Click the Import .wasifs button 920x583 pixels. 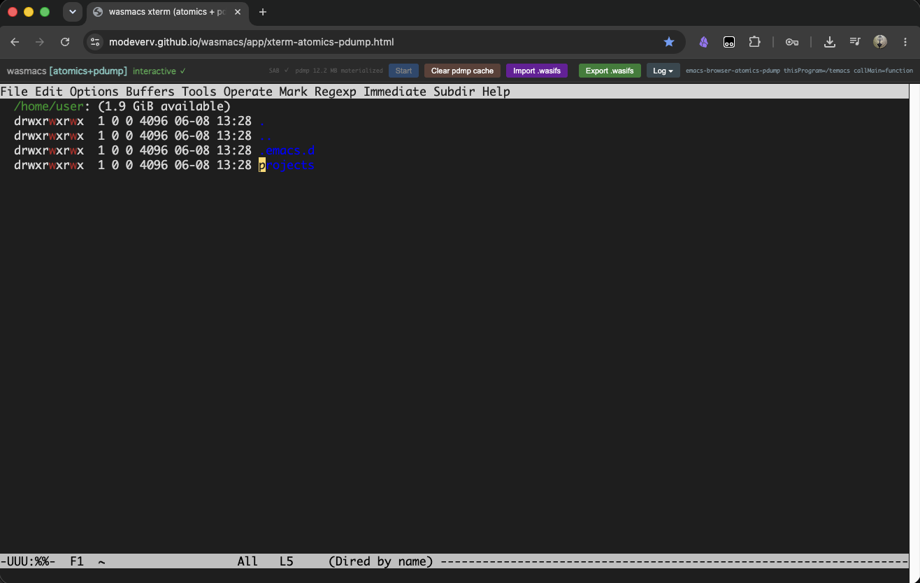pyautogui.click(x=537, y=71)
